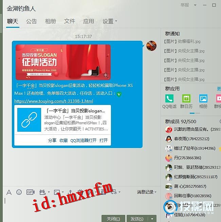The height and width of the screenshot is (222, 221).
Task: Click the 关闭(C) button
Action: [113, 219]
